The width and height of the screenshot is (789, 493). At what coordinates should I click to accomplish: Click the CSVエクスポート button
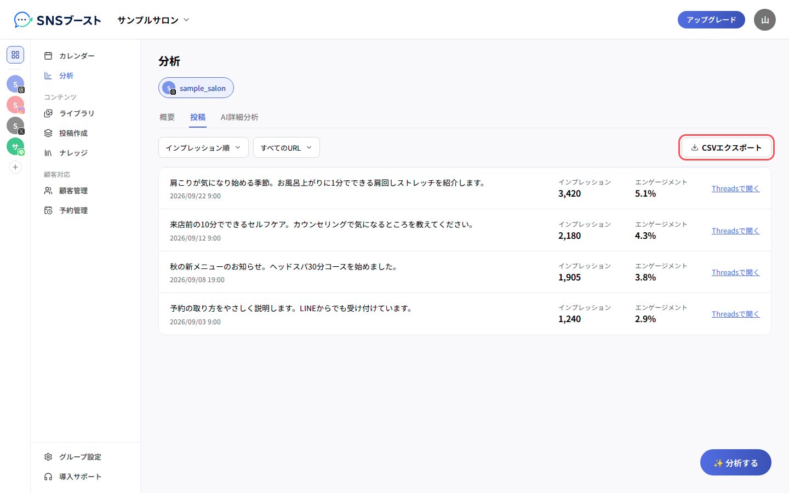coord(727,147)
